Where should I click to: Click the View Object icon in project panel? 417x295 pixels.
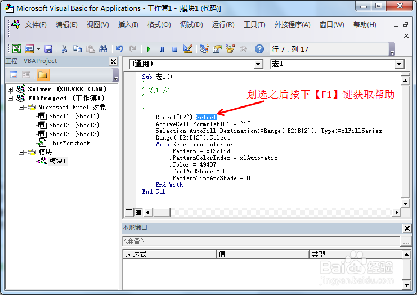click(26, 75)
